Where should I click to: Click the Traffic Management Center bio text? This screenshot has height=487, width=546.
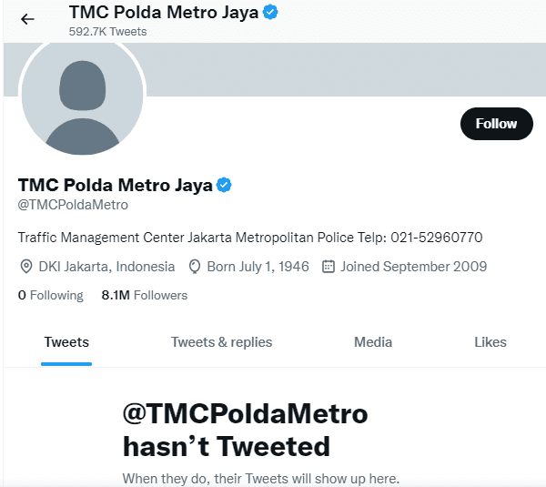tap(250, 238)
